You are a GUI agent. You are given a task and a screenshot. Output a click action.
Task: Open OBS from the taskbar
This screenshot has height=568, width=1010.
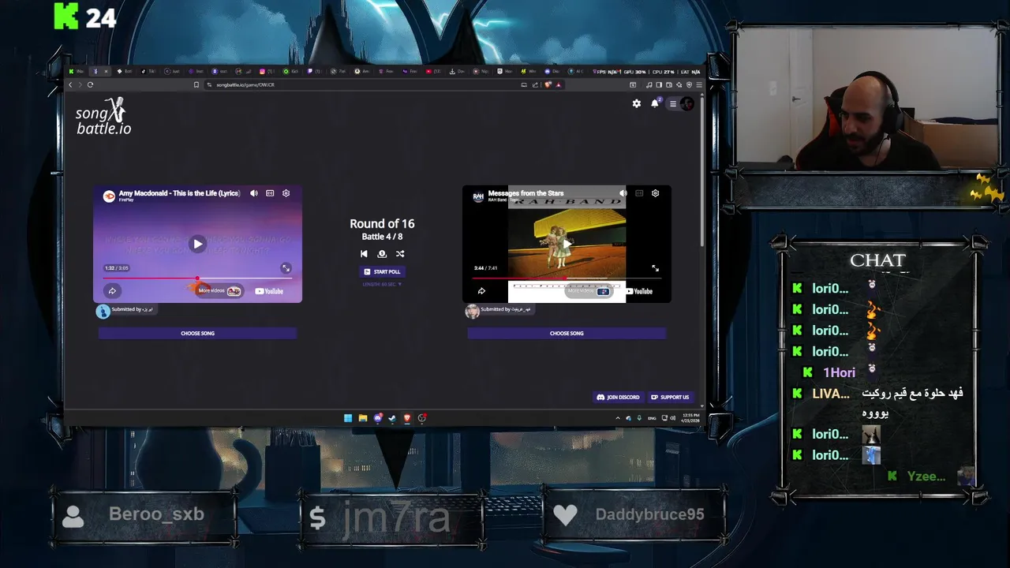tap(422, 418)
